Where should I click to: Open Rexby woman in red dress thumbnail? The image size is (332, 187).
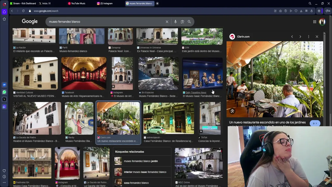tap(79, 118)
